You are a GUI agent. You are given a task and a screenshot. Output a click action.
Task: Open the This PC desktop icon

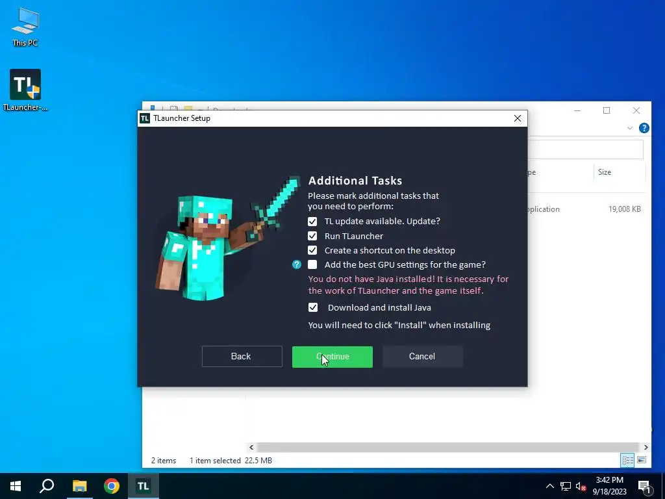(25, 27)
